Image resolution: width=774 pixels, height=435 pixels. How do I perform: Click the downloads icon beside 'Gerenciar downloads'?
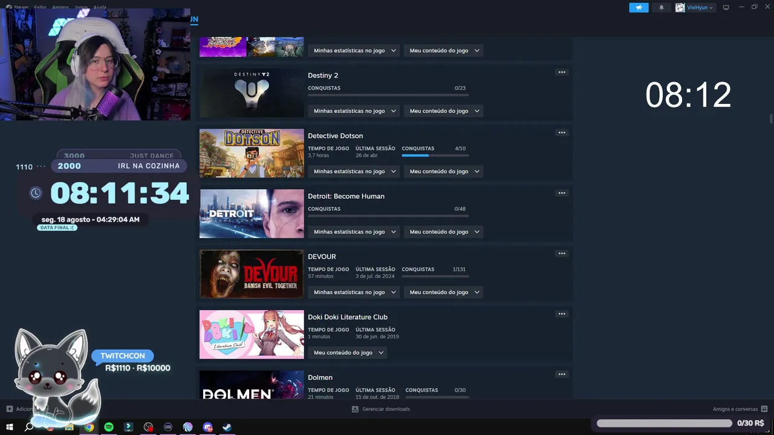(355, 409)
